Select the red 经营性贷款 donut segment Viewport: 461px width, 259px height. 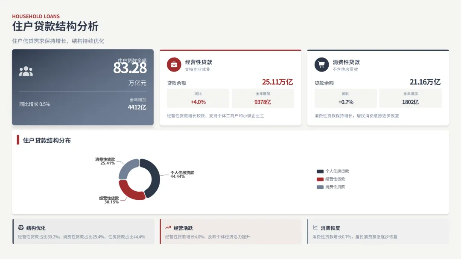[129, 191]
